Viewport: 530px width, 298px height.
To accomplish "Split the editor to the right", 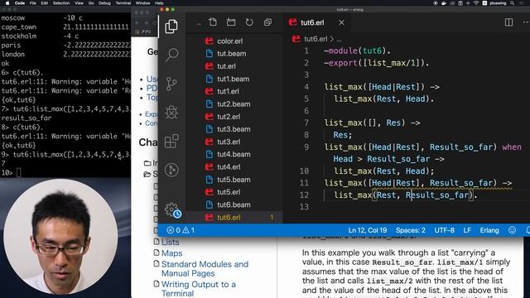I will [x=508, y=22].
